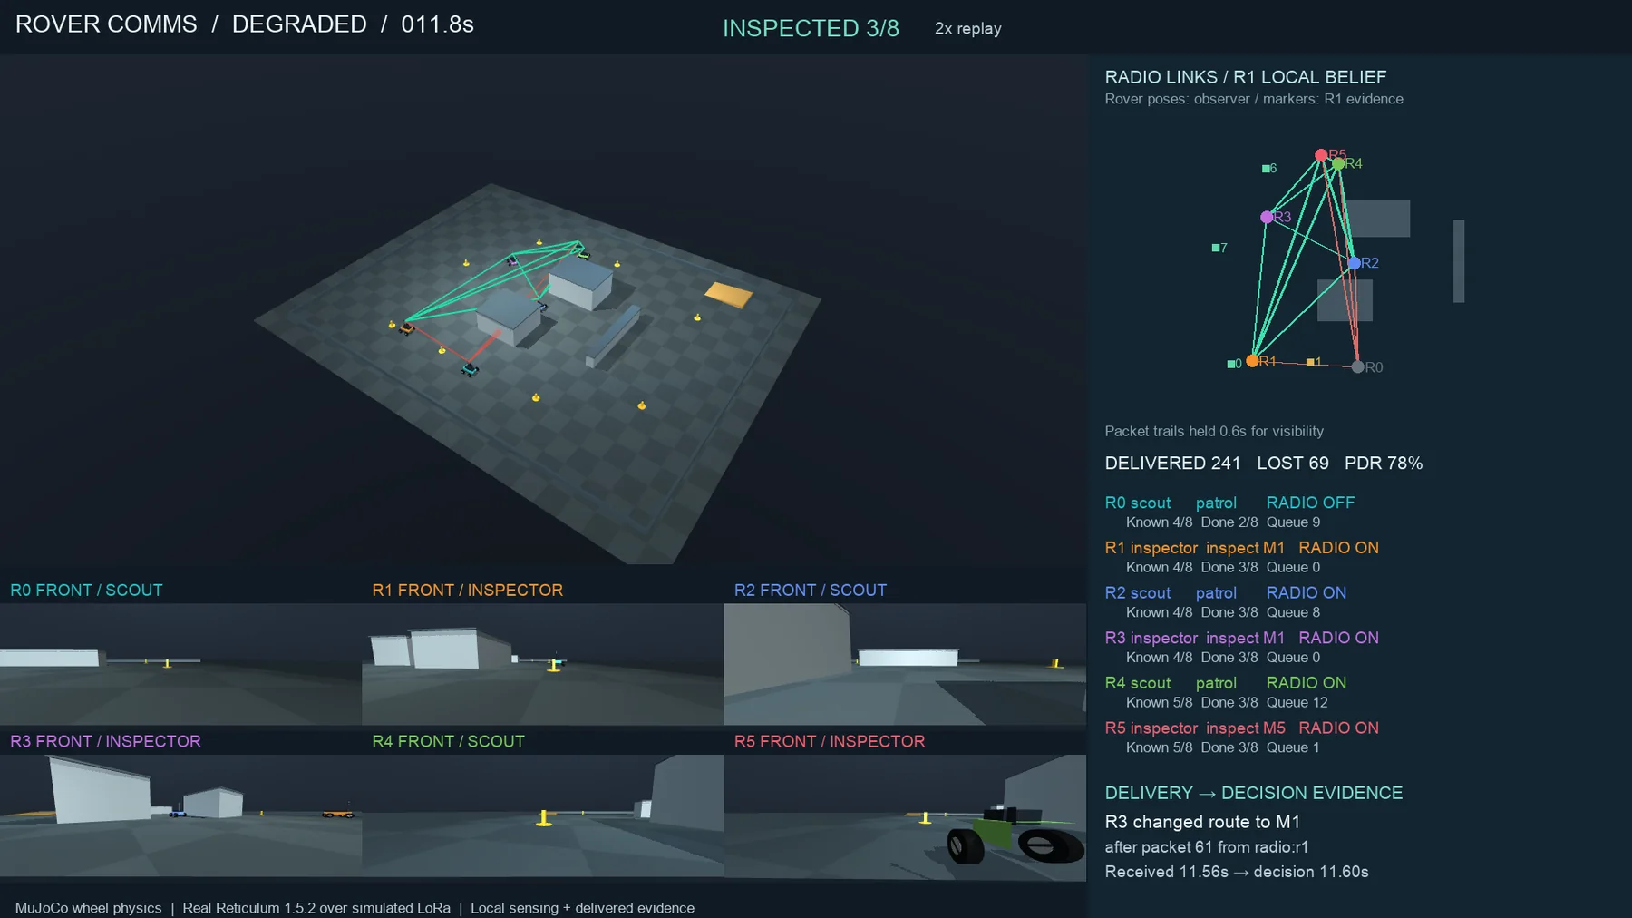This screenshot has height=918, width=1632.
Task: Select the R3 purple node in links map
Action: point(1267,217)
